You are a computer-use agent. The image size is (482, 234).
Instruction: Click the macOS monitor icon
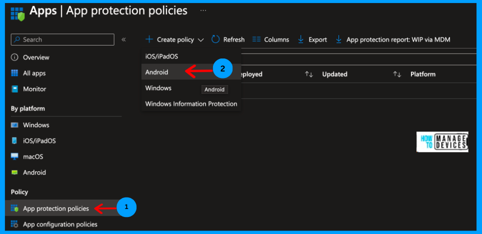tap(14, 156)
